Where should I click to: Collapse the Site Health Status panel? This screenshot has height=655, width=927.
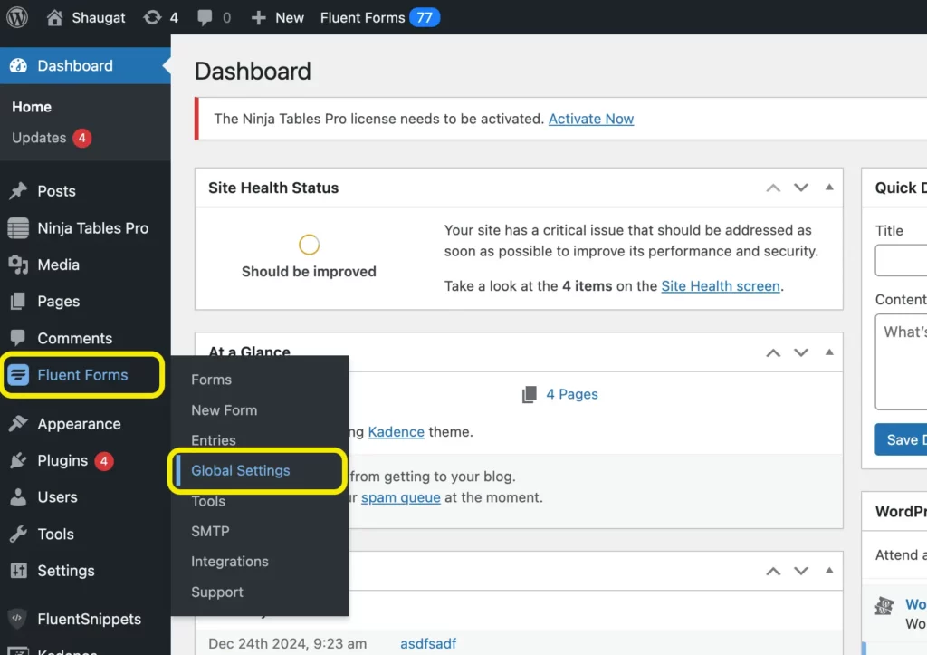coord(829,187)
